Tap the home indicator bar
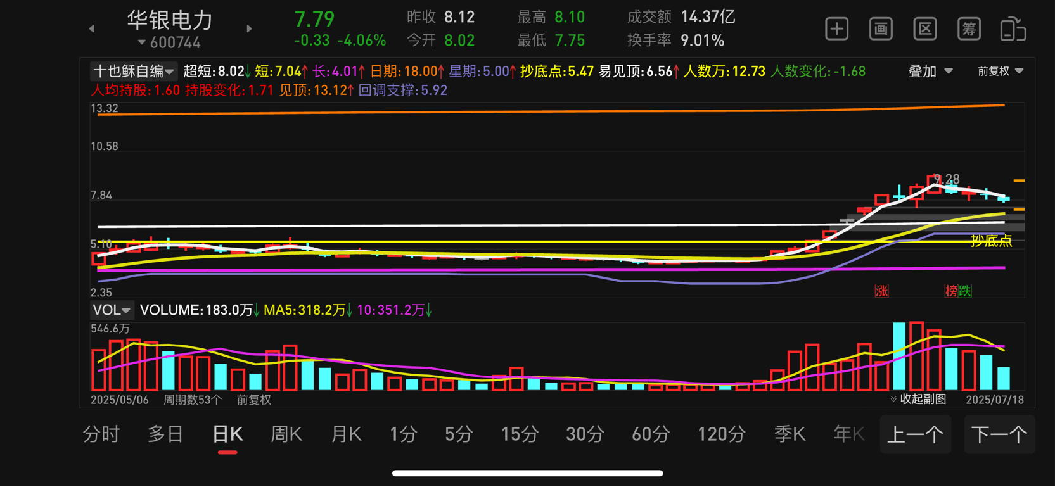This screenshot has width=1055, height=487. 527,473
